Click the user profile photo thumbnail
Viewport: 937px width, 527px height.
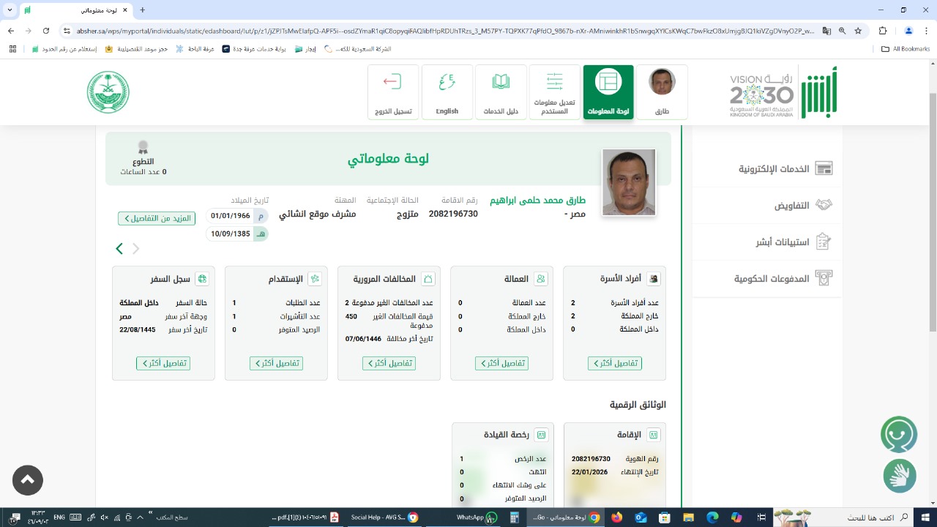pos(628,182)
